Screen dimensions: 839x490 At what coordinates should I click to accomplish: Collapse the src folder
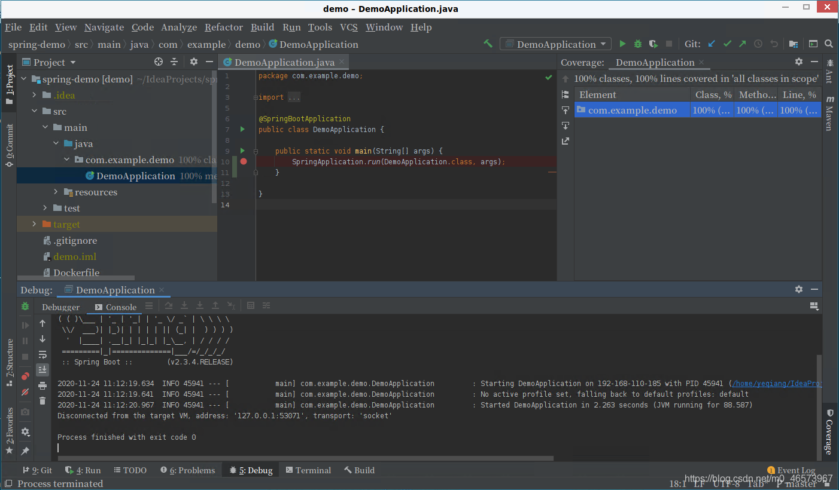click(x=35, y=111)
